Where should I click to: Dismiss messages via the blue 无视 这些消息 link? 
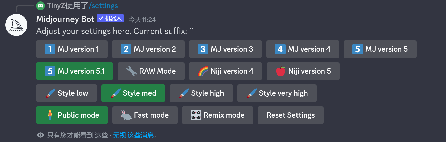(x=133, y=135)
